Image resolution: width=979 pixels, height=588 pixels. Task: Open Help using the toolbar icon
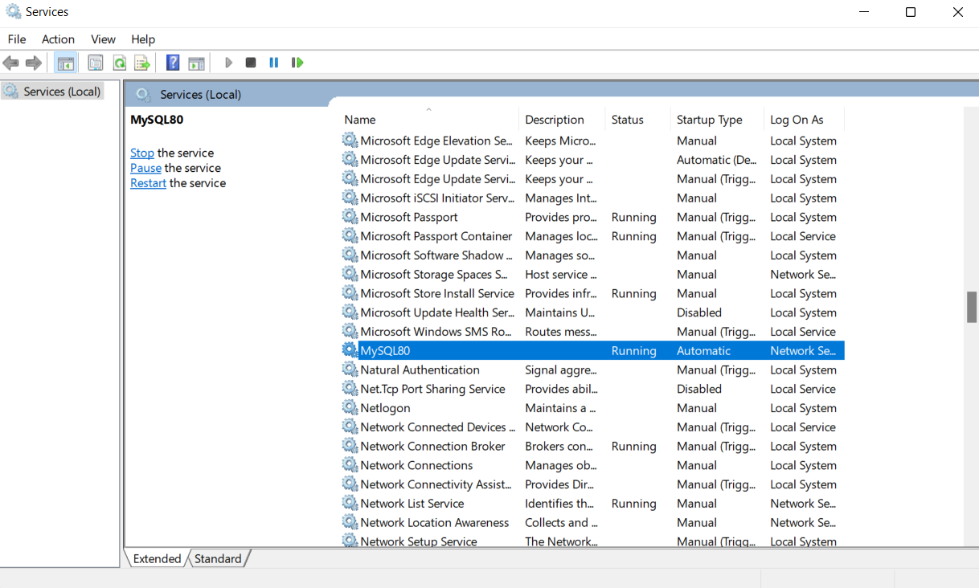point(172,62)
